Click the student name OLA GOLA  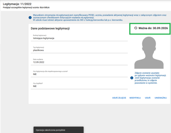pyautogui.click(x=44, y=8)
